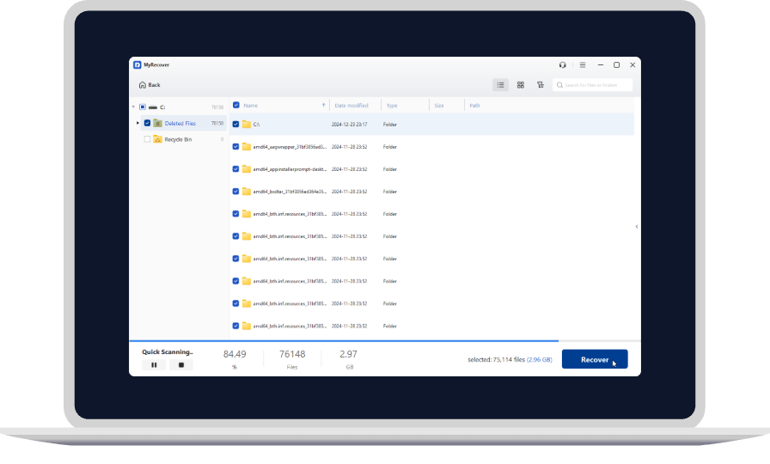Expand the Deleted Files tree node

click(x=137, y=123)
